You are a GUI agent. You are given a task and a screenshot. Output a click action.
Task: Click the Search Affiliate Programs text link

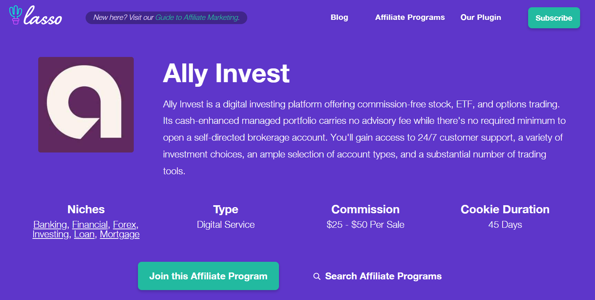click(x=383, y=276)
